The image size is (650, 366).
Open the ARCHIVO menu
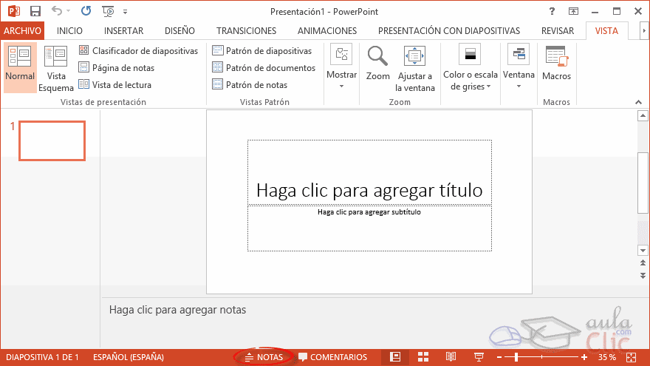click(23, 31)
